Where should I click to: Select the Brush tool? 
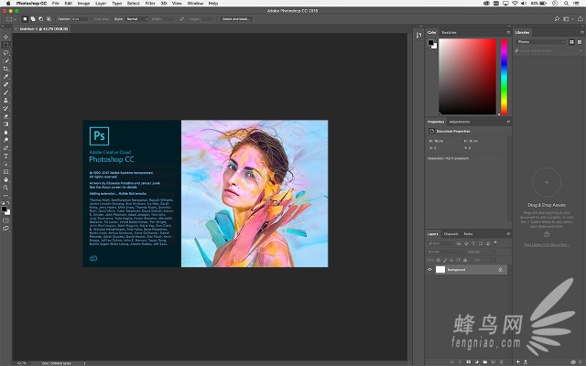coord(5,92)
